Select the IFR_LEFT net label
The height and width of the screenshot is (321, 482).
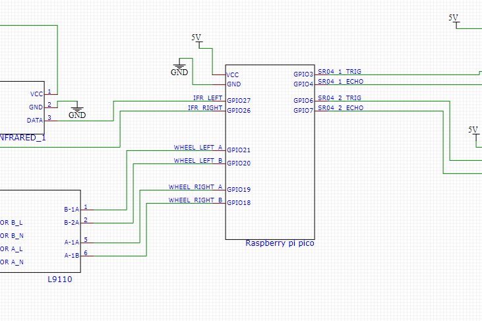[x=208, y=98]
